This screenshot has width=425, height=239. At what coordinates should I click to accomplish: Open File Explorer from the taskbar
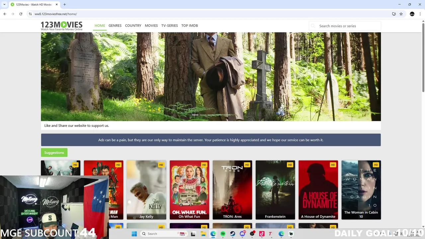point(203,234)
